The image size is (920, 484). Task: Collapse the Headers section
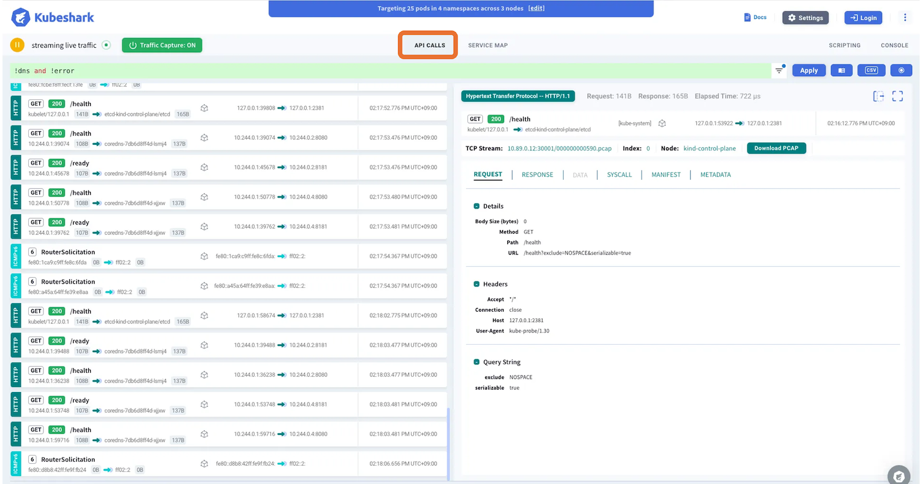(x=477, y=284)
